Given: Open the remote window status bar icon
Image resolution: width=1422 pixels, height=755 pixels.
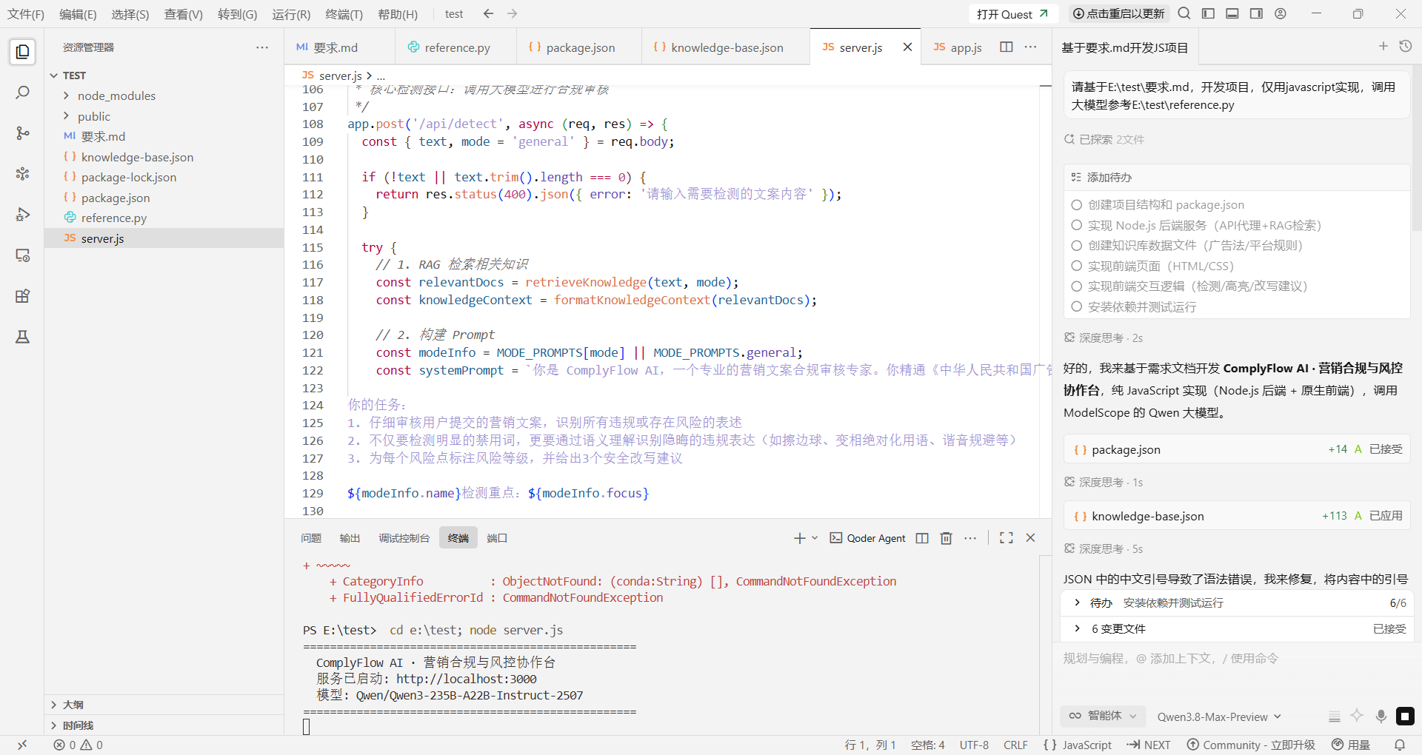Looking at the screenshot, I should click(22, 745).
